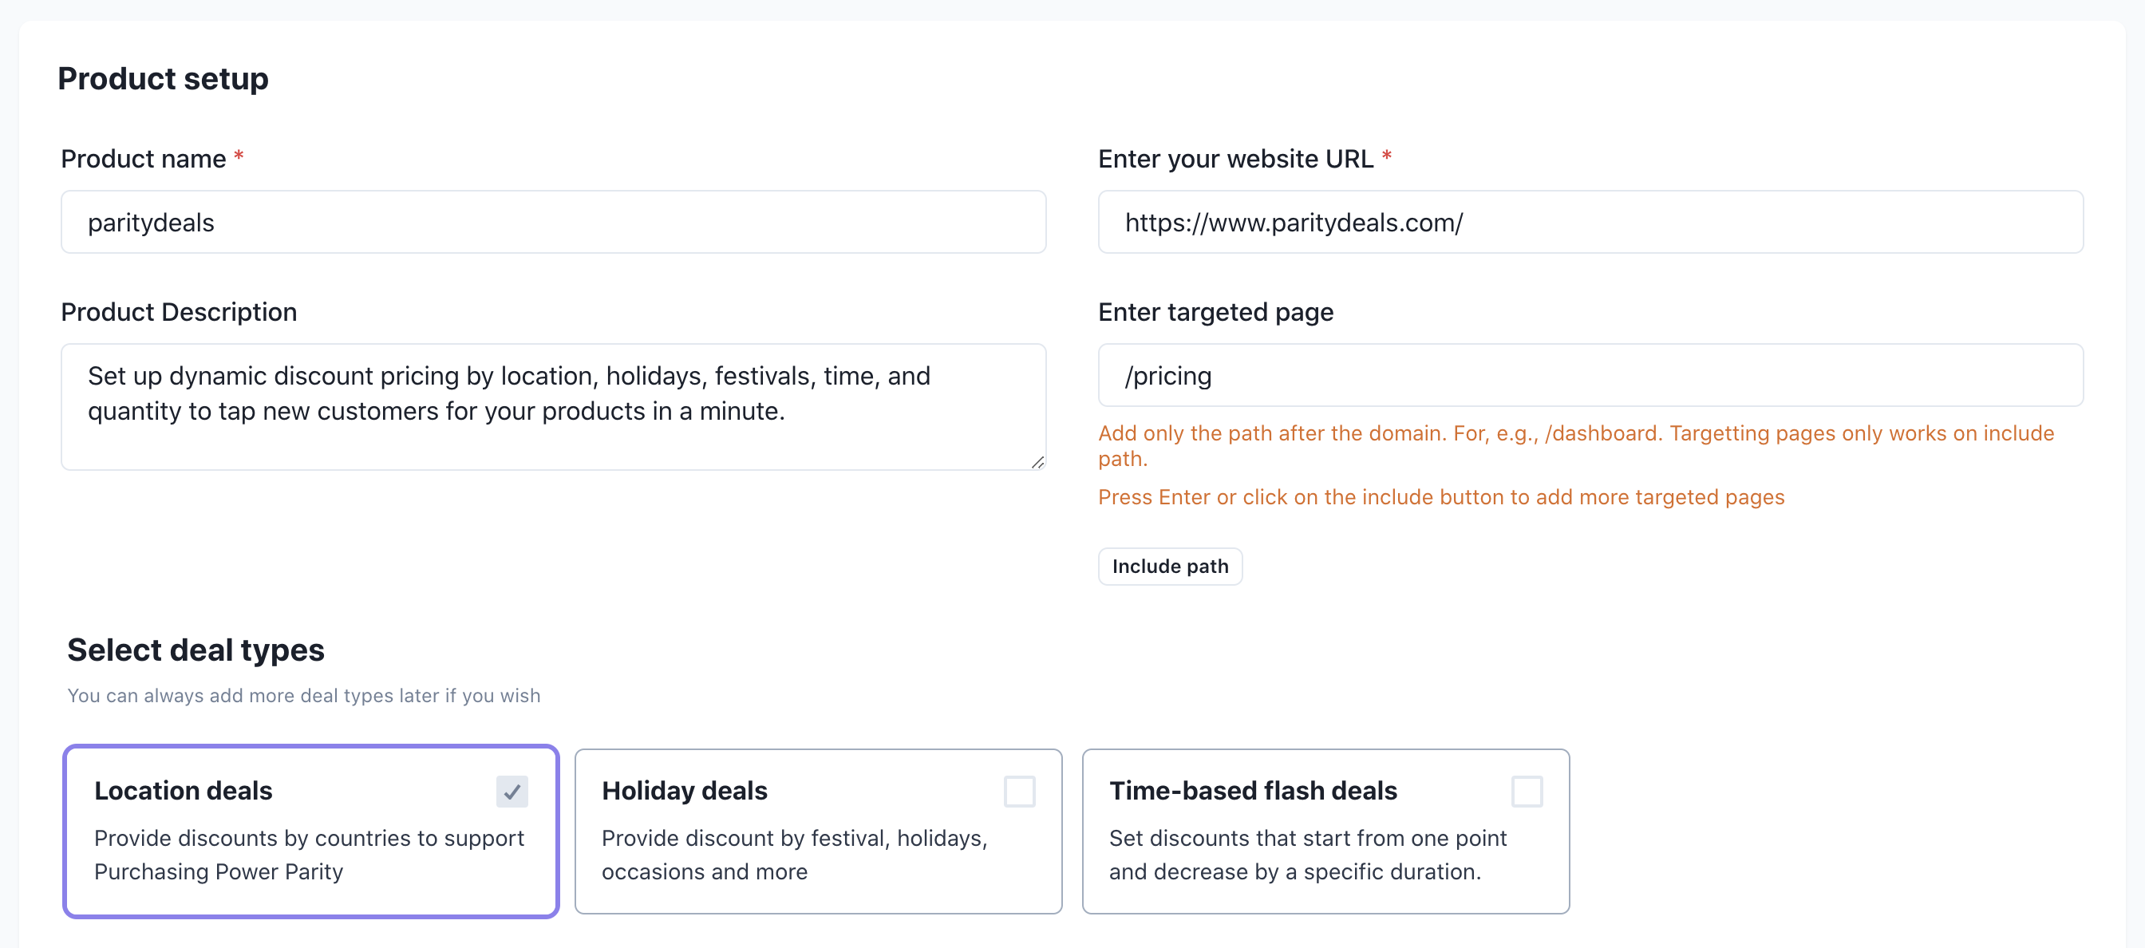This screenshot has width=2145, height=948.
Task: Click the targeted page /pricing field
Action: (x=1589, y=376)
